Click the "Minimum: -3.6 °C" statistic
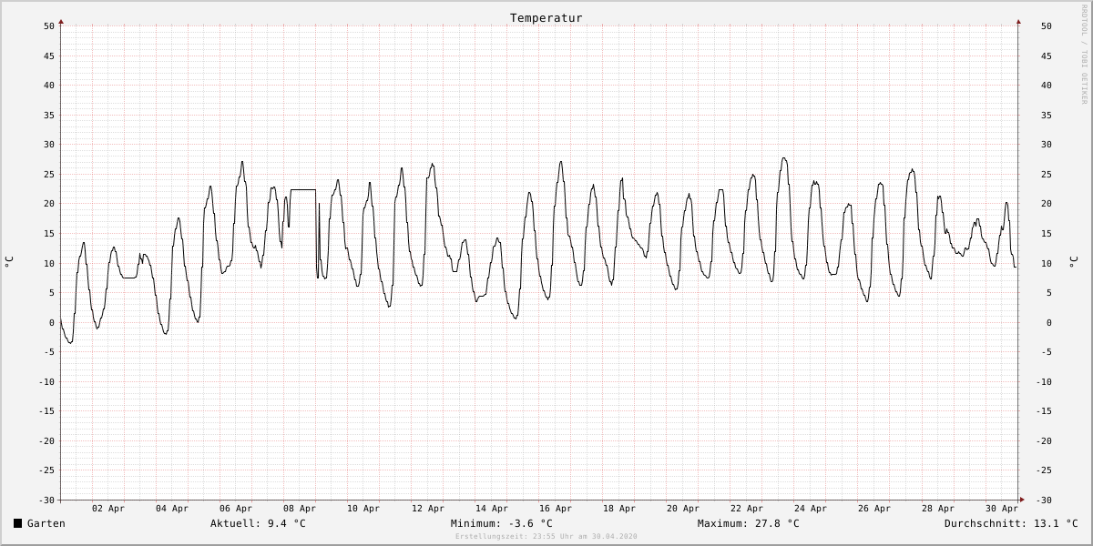 pyautogui.click(x=501, y=523)
